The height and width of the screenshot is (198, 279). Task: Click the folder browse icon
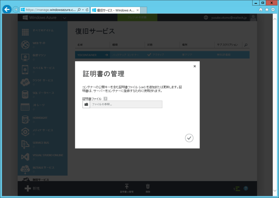tap(86, 105)
